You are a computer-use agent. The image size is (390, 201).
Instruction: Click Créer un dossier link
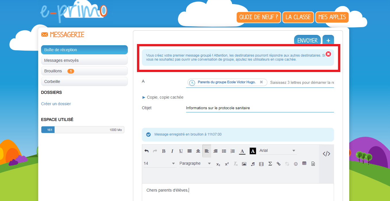[x=56, y=104]
